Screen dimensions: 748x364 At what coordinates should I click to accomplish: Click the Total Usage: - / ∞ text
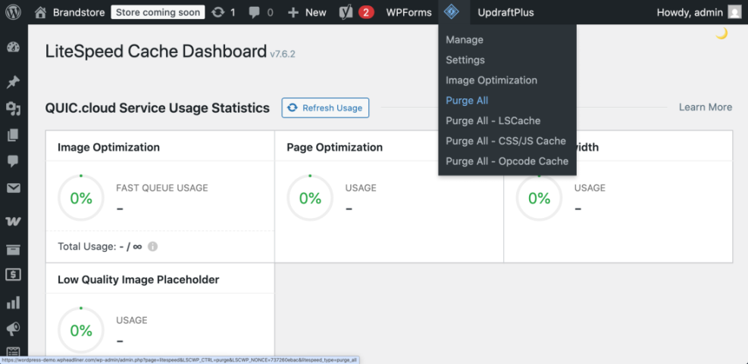click(x=100, y=247)
